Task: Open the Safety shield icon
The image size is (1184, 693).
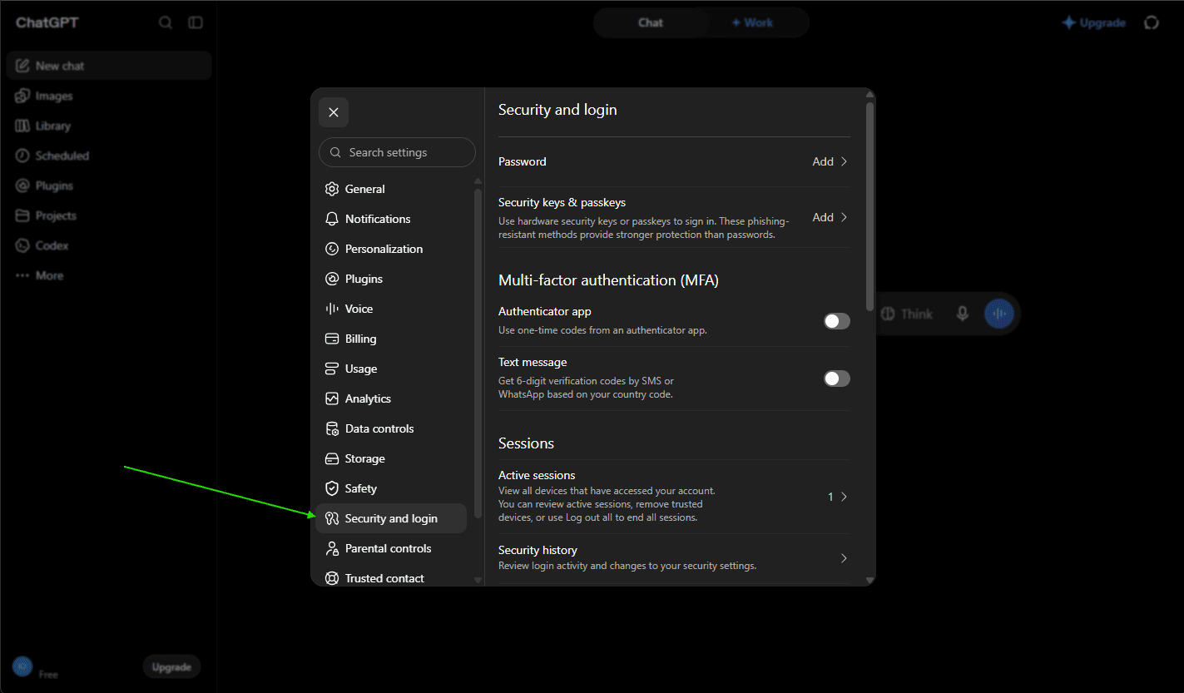Action: pos(332,488)
